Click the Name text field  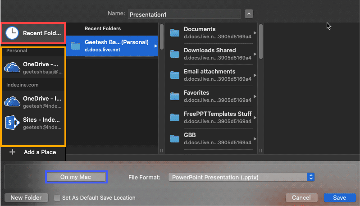coord(184,14)
